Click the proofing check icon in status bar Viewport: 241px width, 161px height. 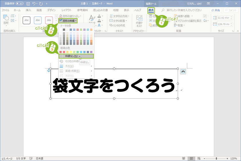click(x=31, y=158)
